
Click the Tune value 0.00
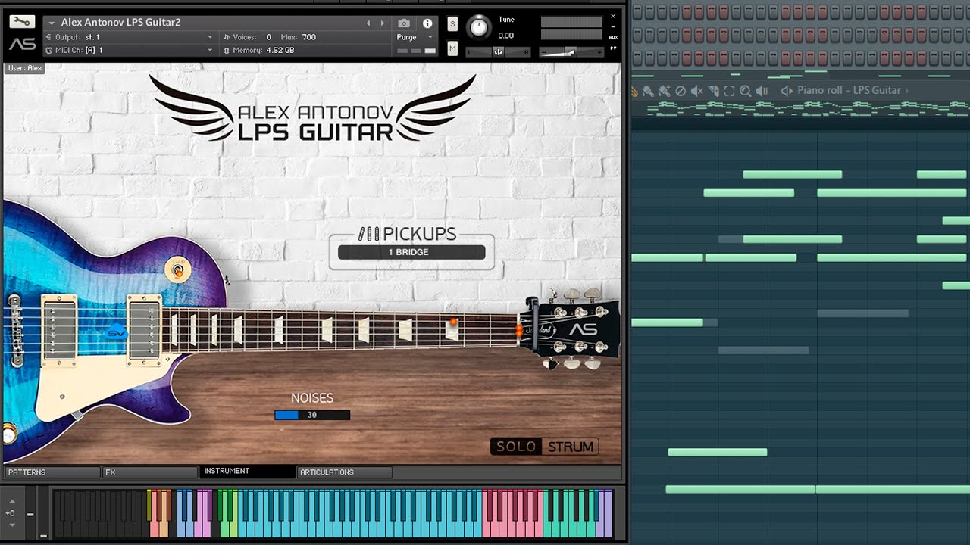coord(506,36)
